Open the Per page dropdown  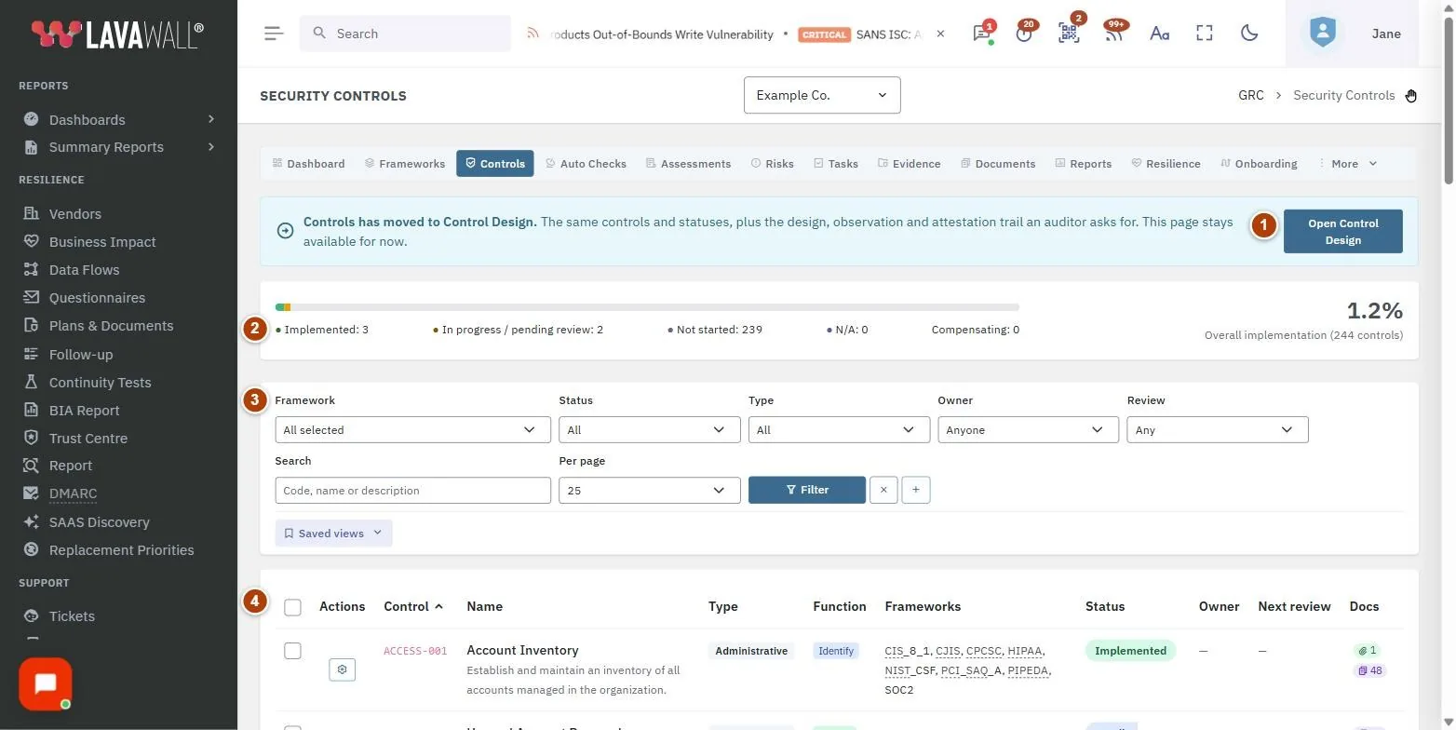point(649,490)
